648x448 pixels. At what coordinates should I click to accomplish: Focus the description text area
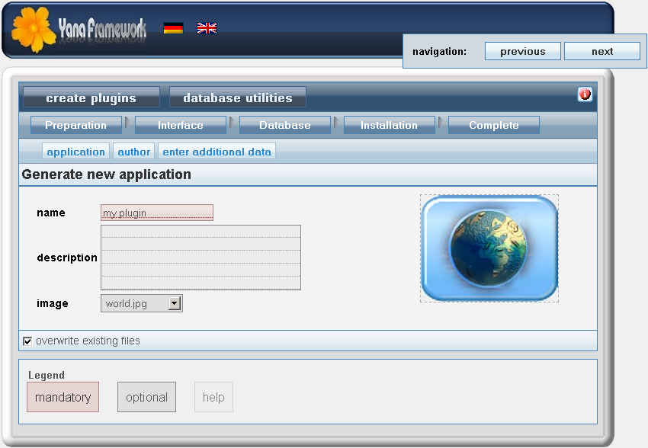pos(200,258)
